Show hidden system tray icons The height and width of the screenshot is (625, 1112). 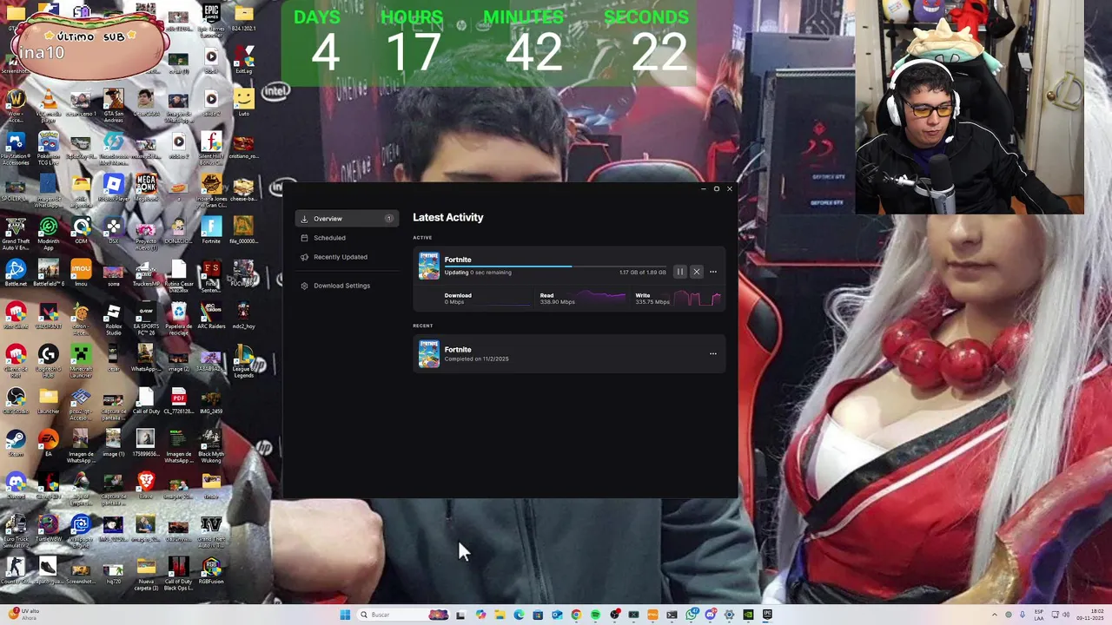[x=996, y=615]
